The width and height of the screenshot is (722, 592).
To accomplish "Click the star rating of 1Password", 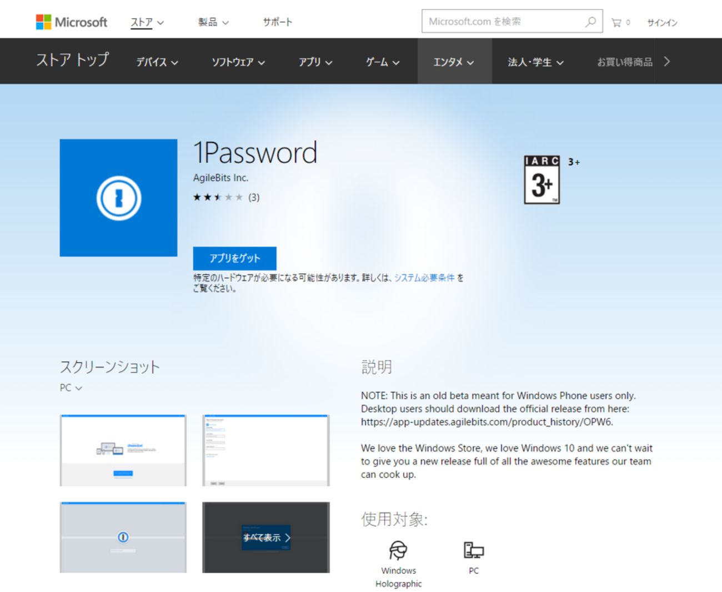I will pos(218,197).
